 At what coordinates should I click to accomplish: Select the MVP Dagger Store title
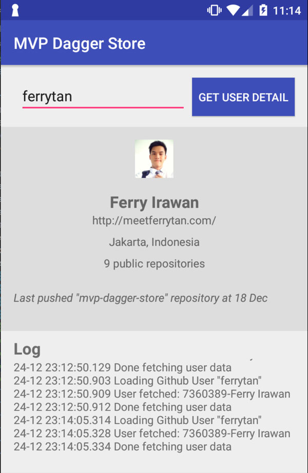click(x=80, y=44)
